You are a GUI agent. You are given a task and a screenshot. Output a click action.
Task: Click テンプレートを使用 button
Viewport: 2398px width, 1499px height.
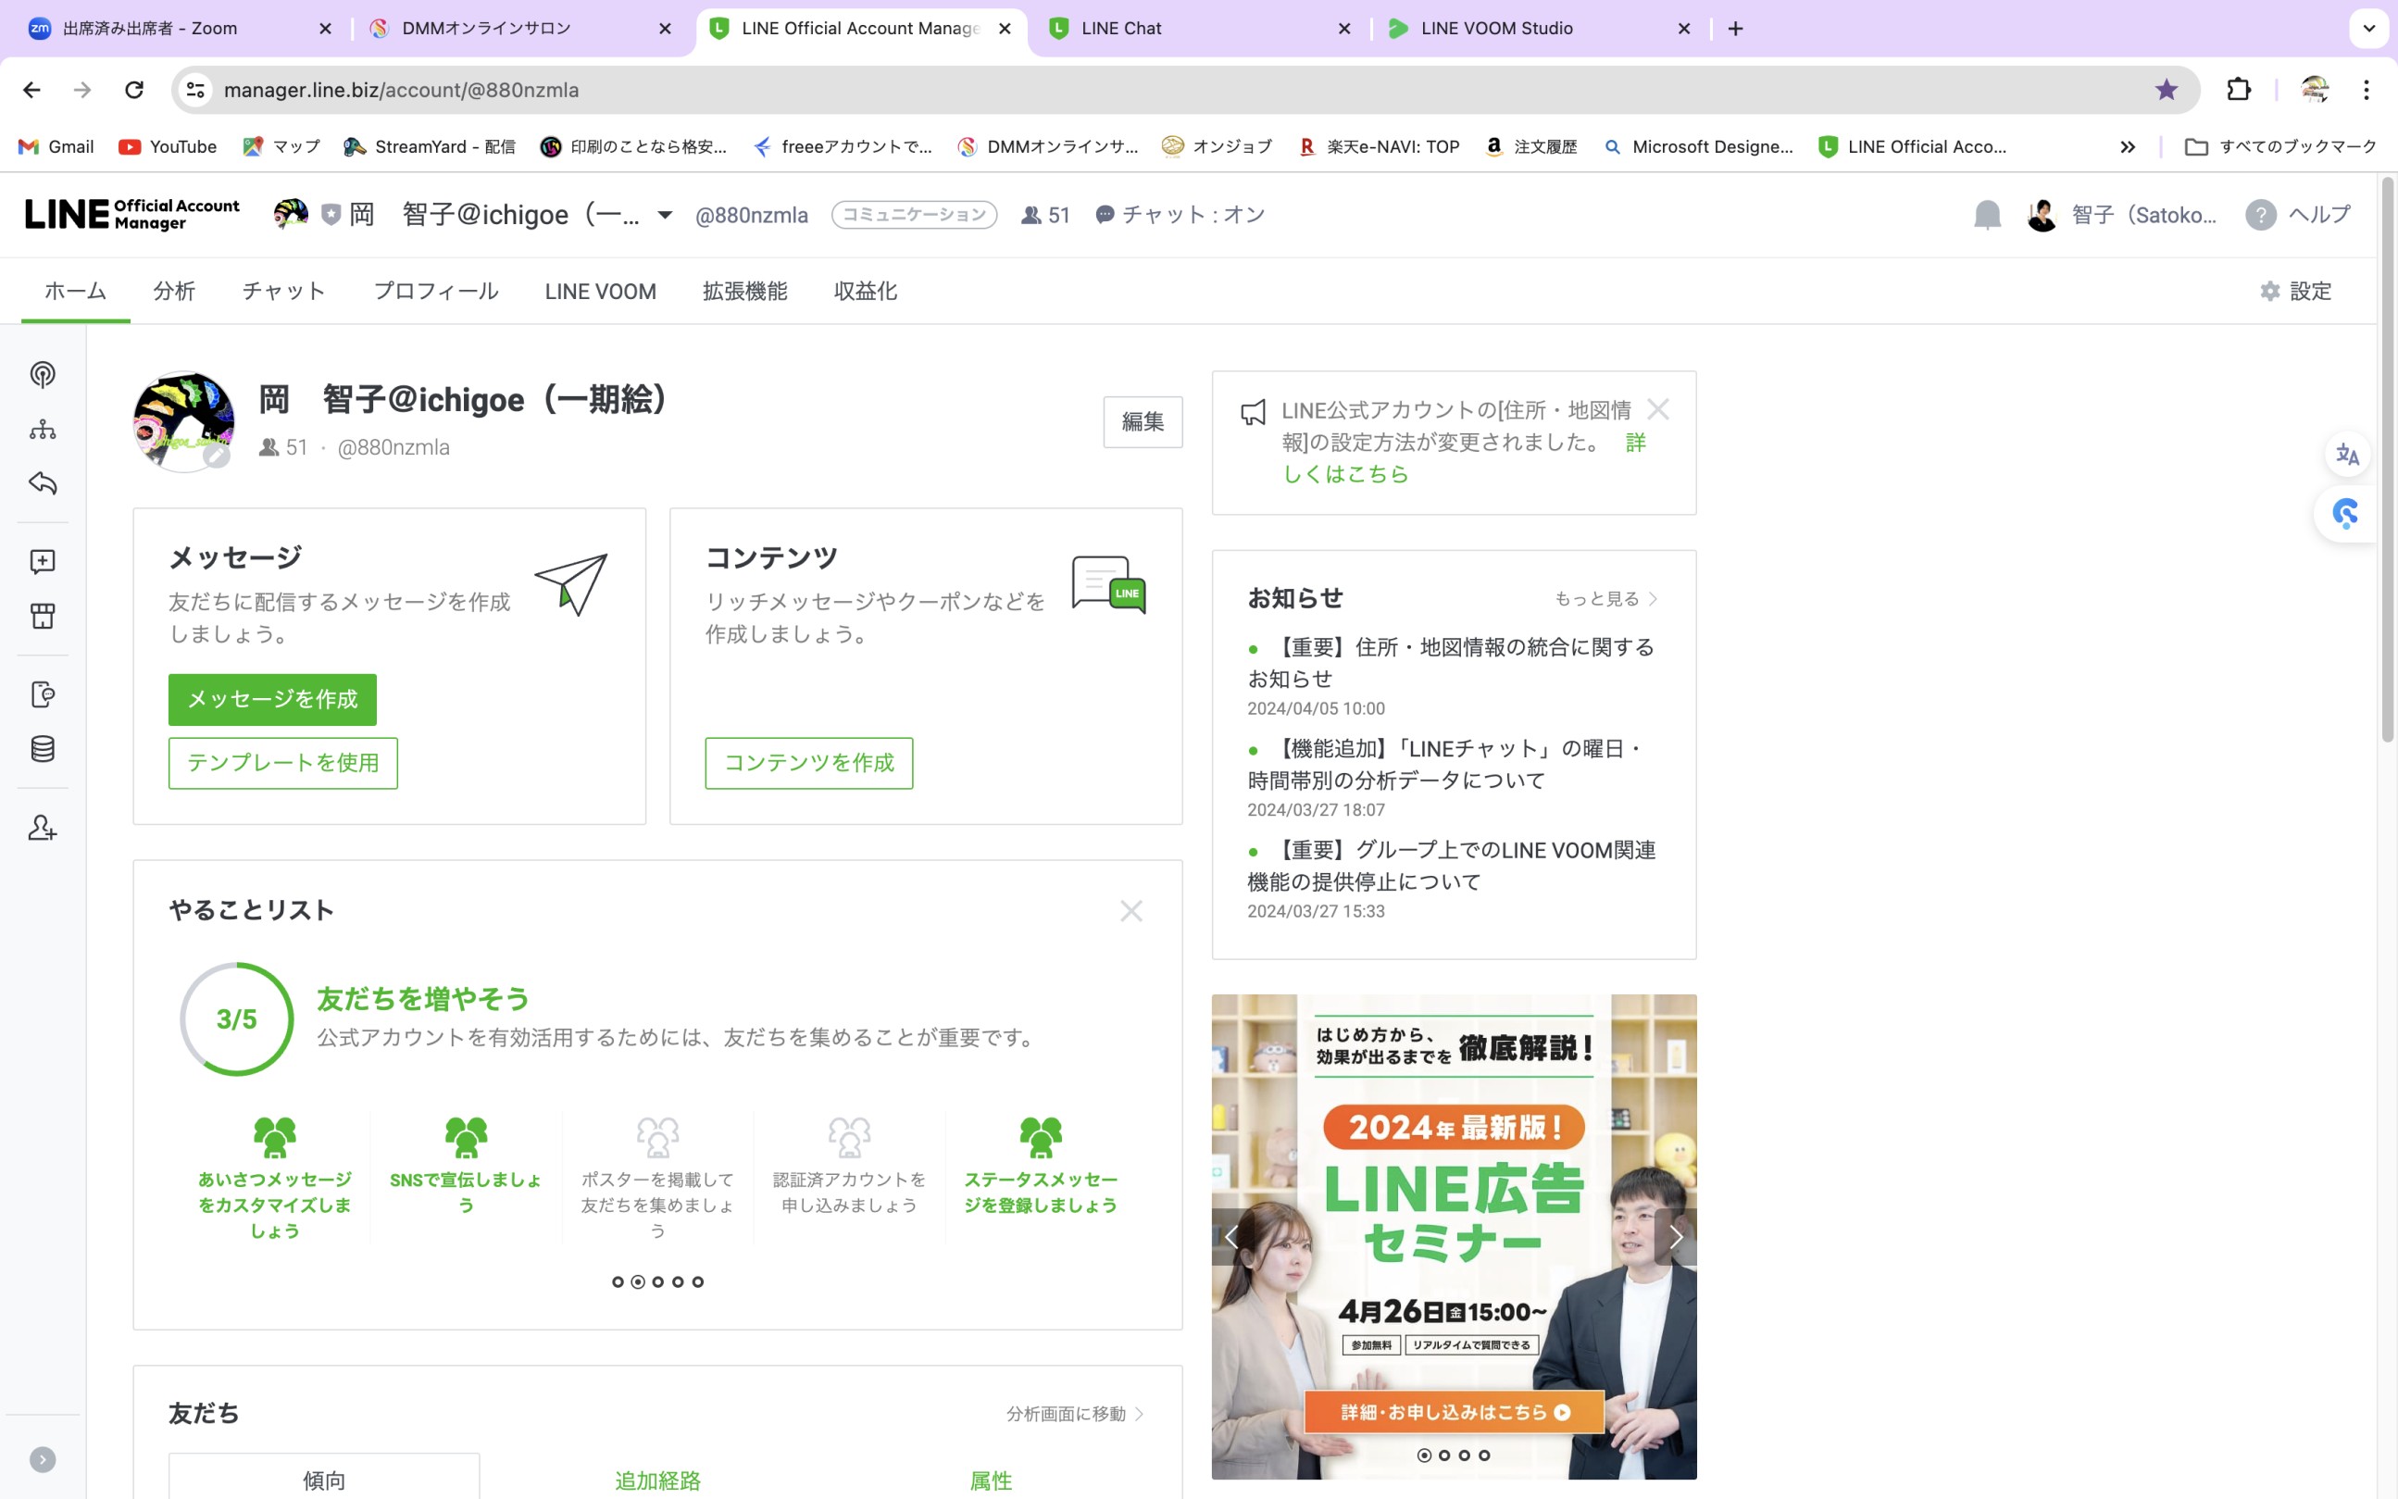pos(282,763)
